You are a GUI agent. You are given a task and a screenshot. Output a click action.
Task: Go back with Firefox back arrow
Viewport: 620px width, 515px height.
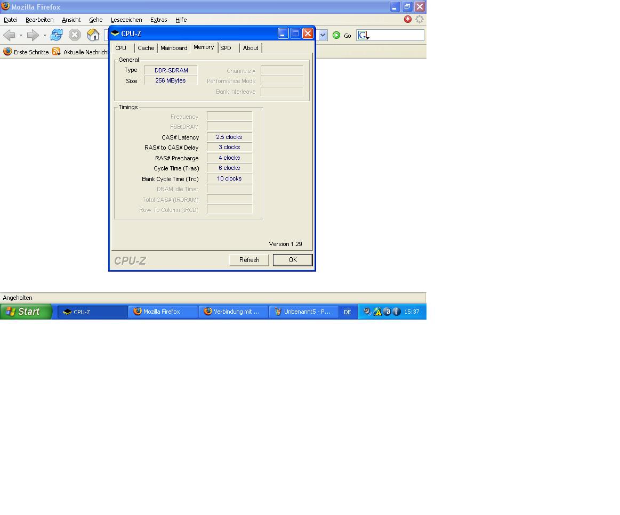(x=9, y=35)
